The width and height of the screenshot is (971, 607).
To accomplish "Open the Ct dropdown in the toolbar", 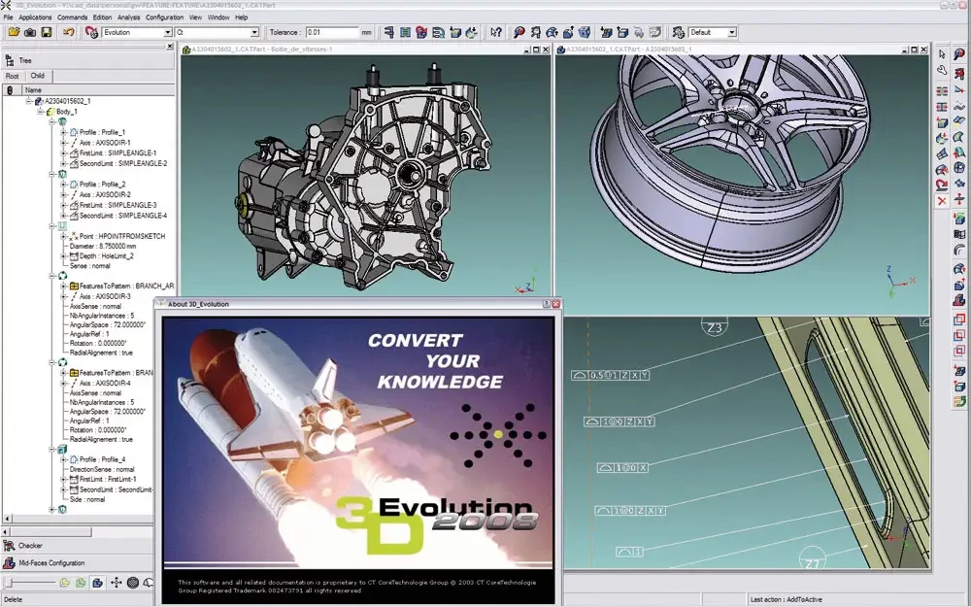I will pos(253,32).
